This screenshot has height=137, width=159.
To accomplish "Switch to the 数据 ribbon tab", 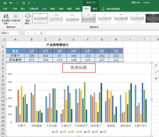I will (x=53, y=9).
